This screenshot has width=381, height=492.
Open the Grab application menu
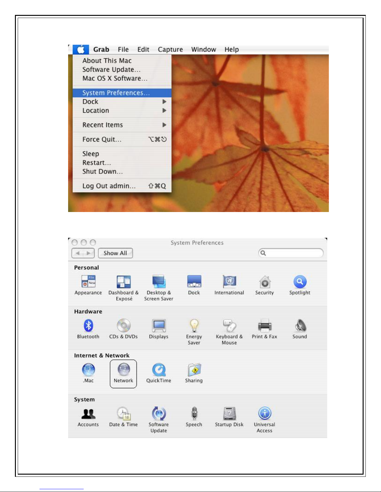(101, 49)
